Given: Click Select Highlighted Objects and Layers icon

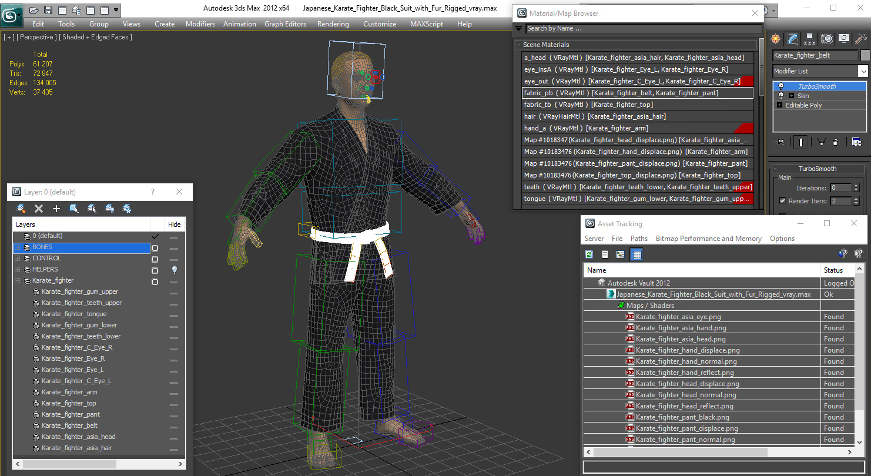Looking at the screenshot, I should [74, 209].
